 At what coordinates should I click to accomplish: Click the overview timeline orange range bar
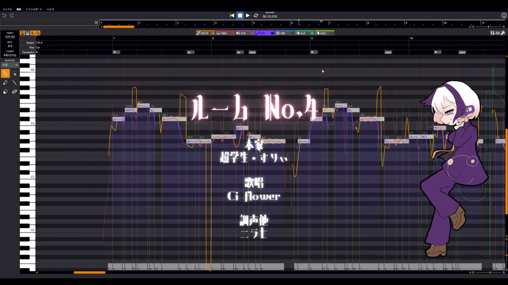tap(119, 27)
